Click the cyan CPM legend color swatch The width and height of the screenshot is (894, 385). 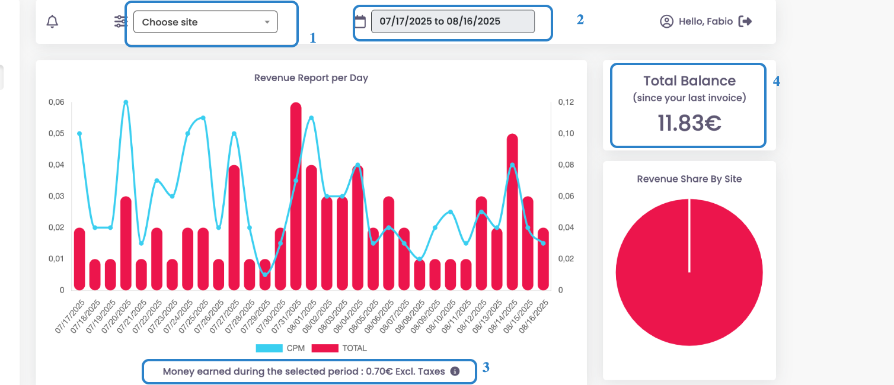tap(269, 348)
